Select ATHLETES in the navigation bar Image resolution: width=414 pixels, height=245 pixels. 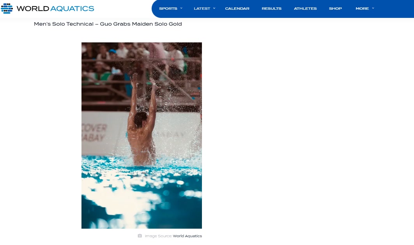coord(305,9)
